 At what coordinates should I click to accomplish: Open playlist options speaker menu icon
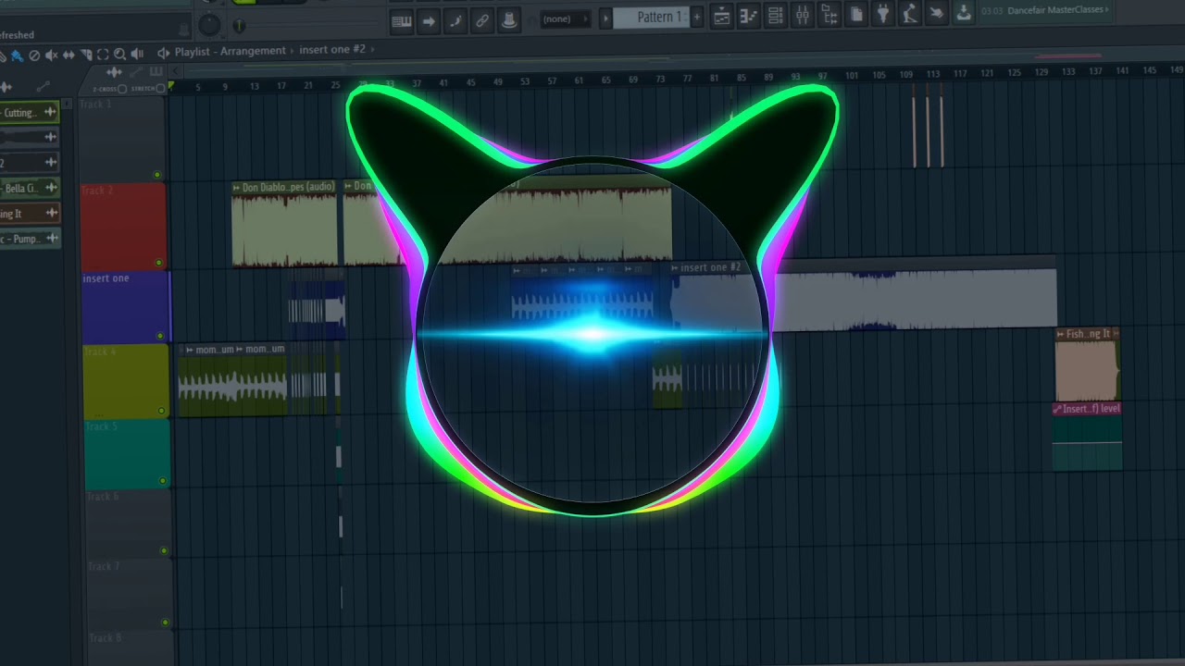(164, 53)
